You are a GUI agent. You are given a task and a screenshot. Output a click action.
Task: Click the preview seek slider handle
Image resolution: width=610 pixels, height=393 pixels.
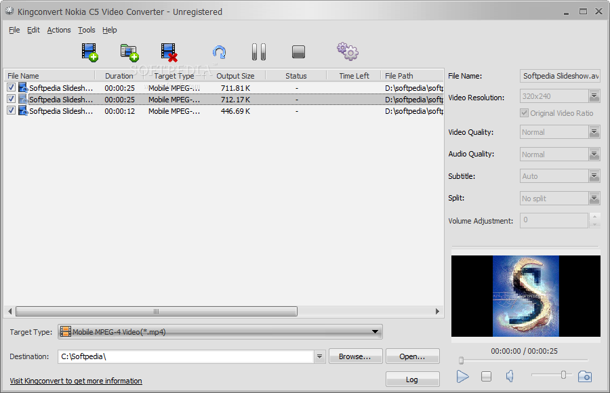coord(461,360)
